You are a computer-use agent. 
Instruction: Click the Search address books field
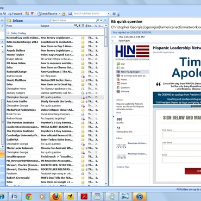pos(90,14)
